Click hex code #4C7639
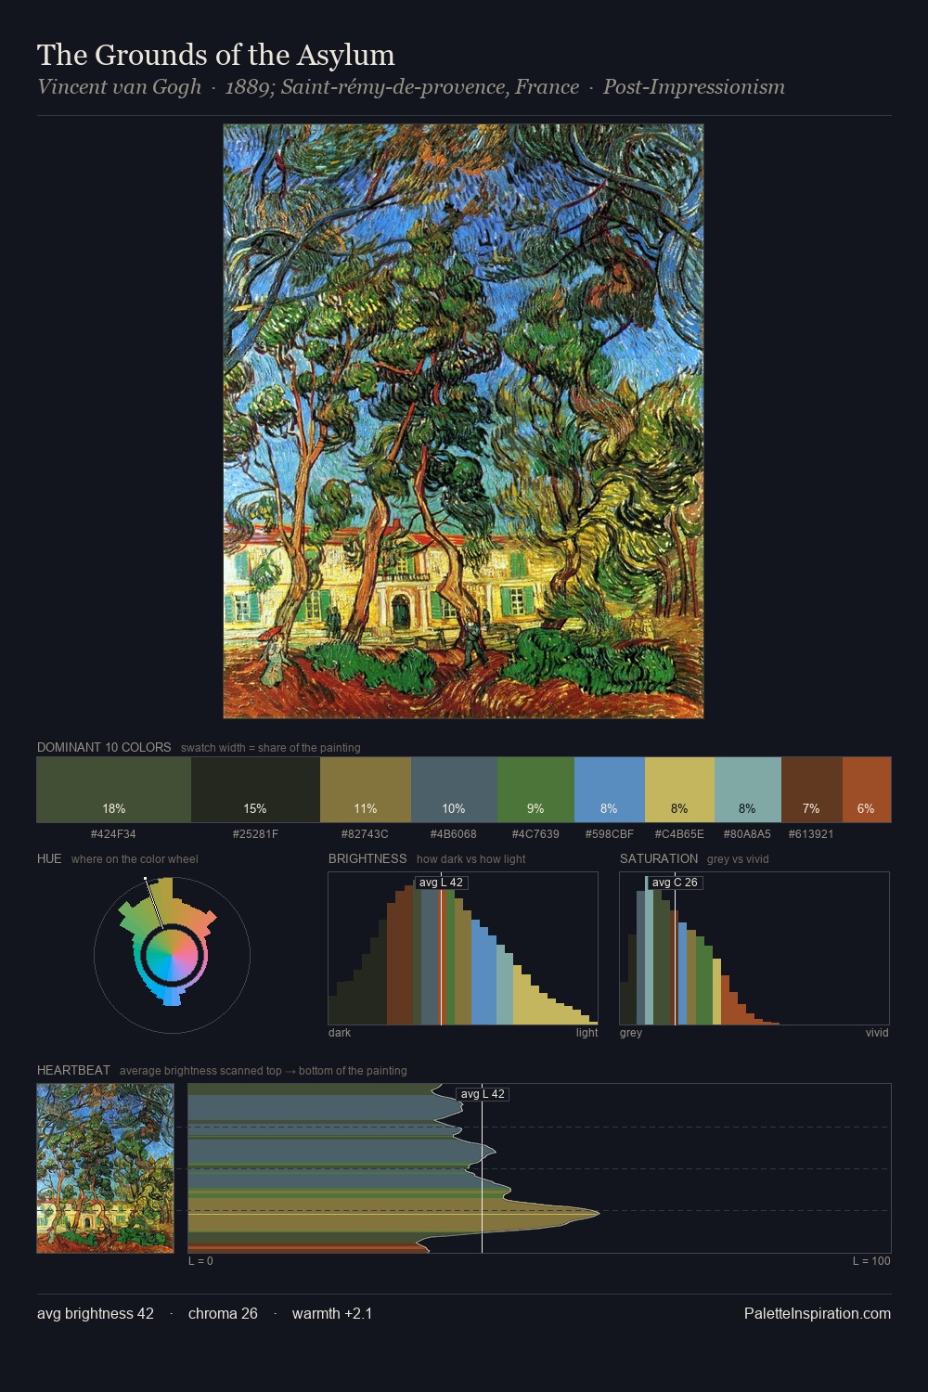This screenshot has width=928, height=1392. 535,834
